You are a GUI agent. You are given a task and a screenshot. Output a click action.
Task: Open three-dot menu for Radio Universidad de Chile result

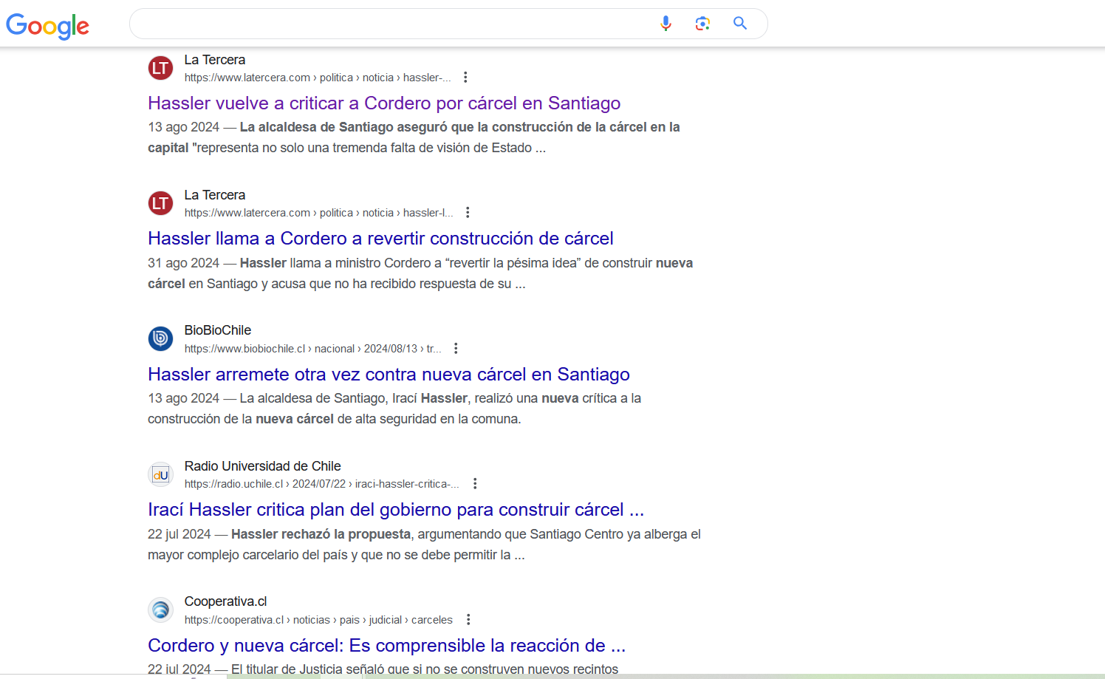[475, 484]
